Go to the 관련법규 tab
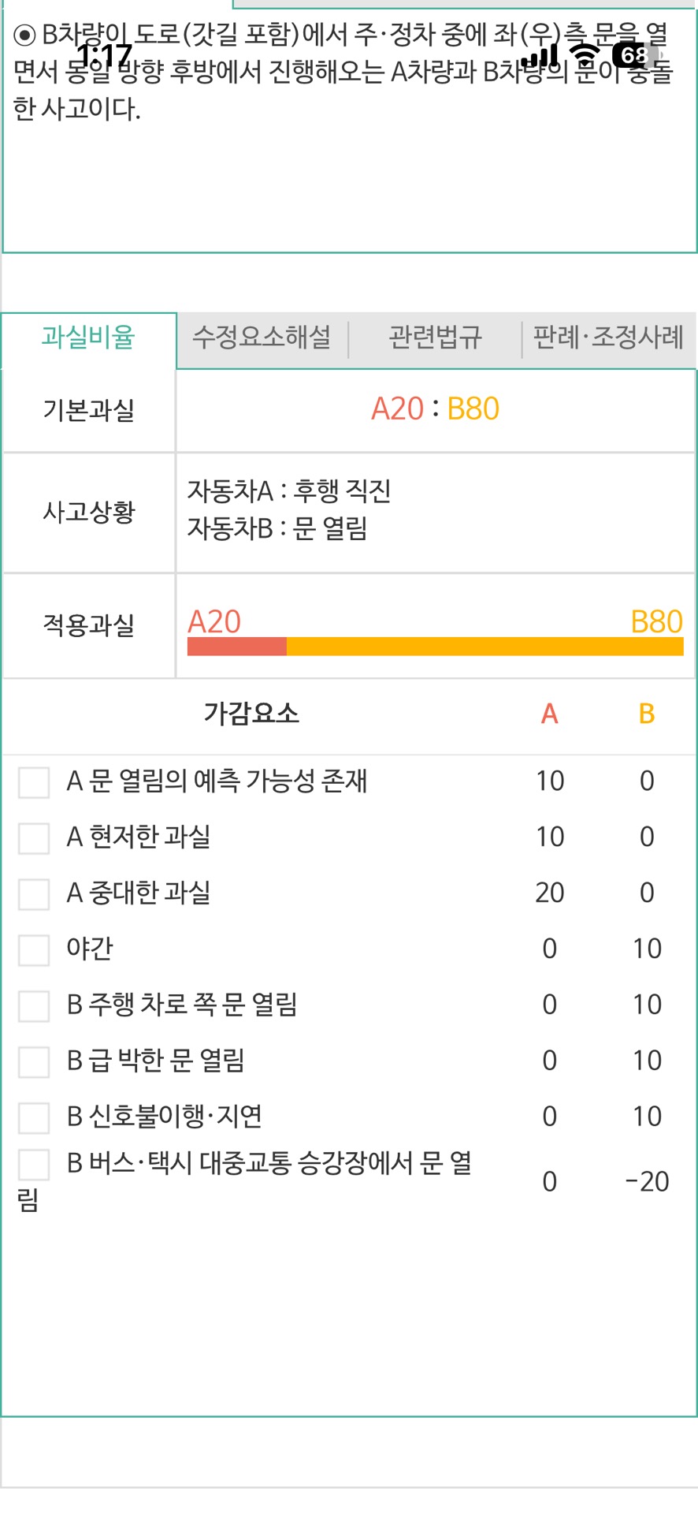698x1514 pixels. 435,338
